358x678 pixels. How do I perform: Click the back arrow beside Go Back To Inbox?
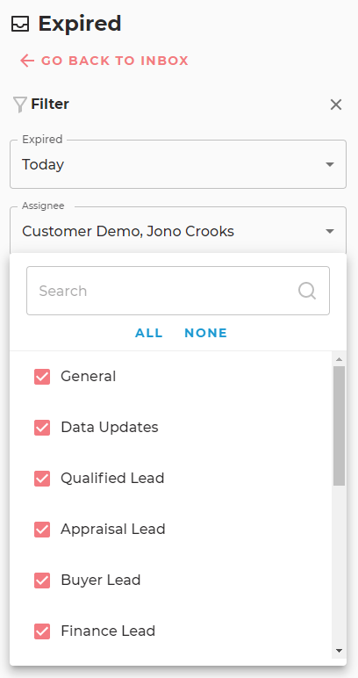(x=27, y=61)
